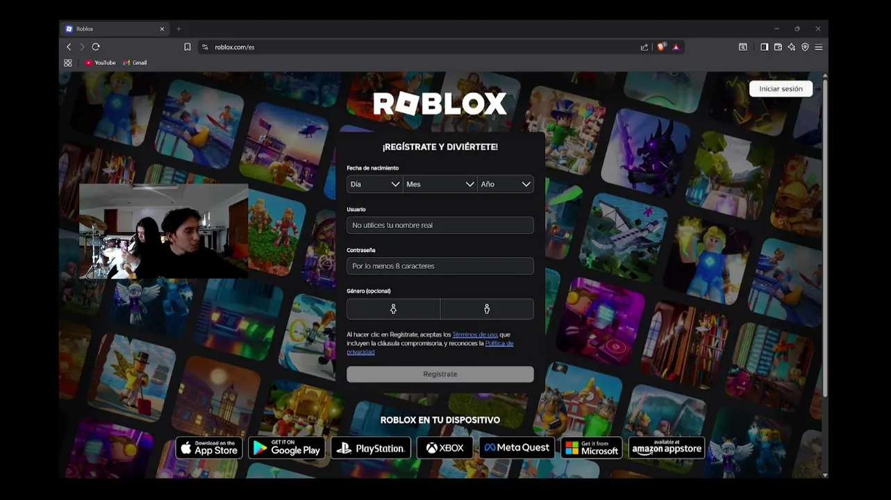Image resolution: width=891 pixels, height=500 pixels.
Task: Open the search tabs icon in toolbar
Action: tap(743, 47)
